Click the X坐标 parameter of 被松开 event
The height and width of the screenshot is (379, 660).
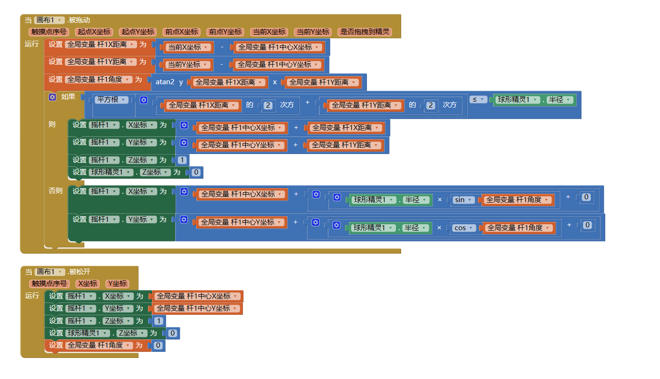(x=88, y=284)
